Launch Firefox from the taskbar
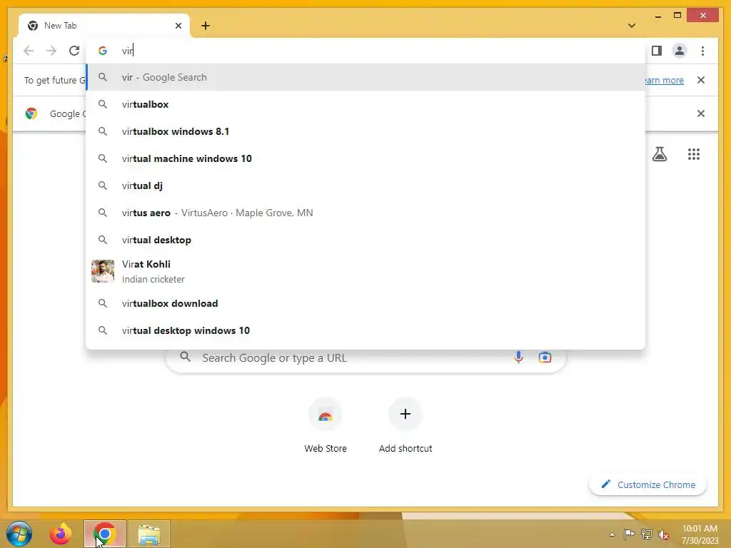Viewport: 731px width, 548px height. 61,534
